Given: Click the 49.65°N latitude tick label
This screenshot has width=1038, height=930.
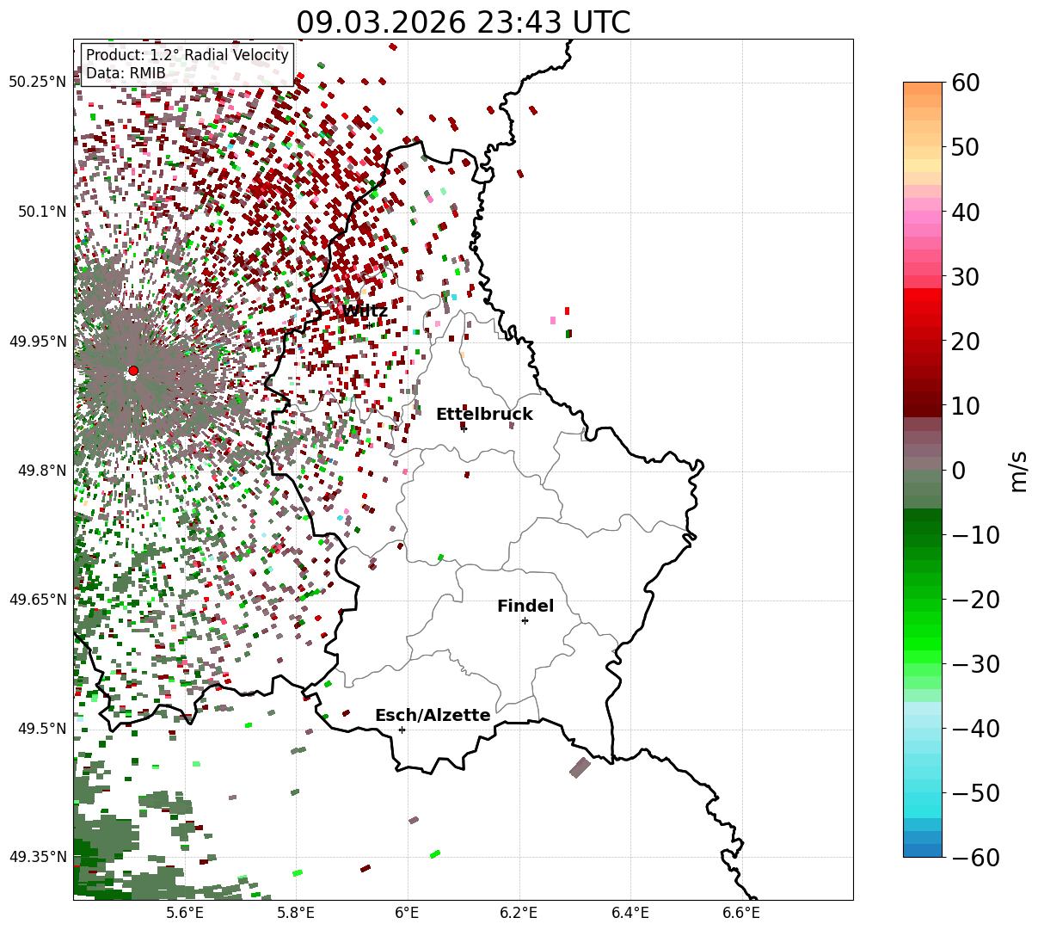Looking at the screenshot, I should pyautogui.click(x=37, y=600).
